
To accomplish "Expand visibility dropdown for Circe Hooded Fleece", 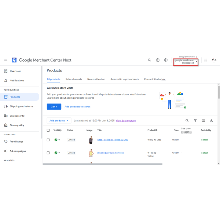I will [59, 140].
